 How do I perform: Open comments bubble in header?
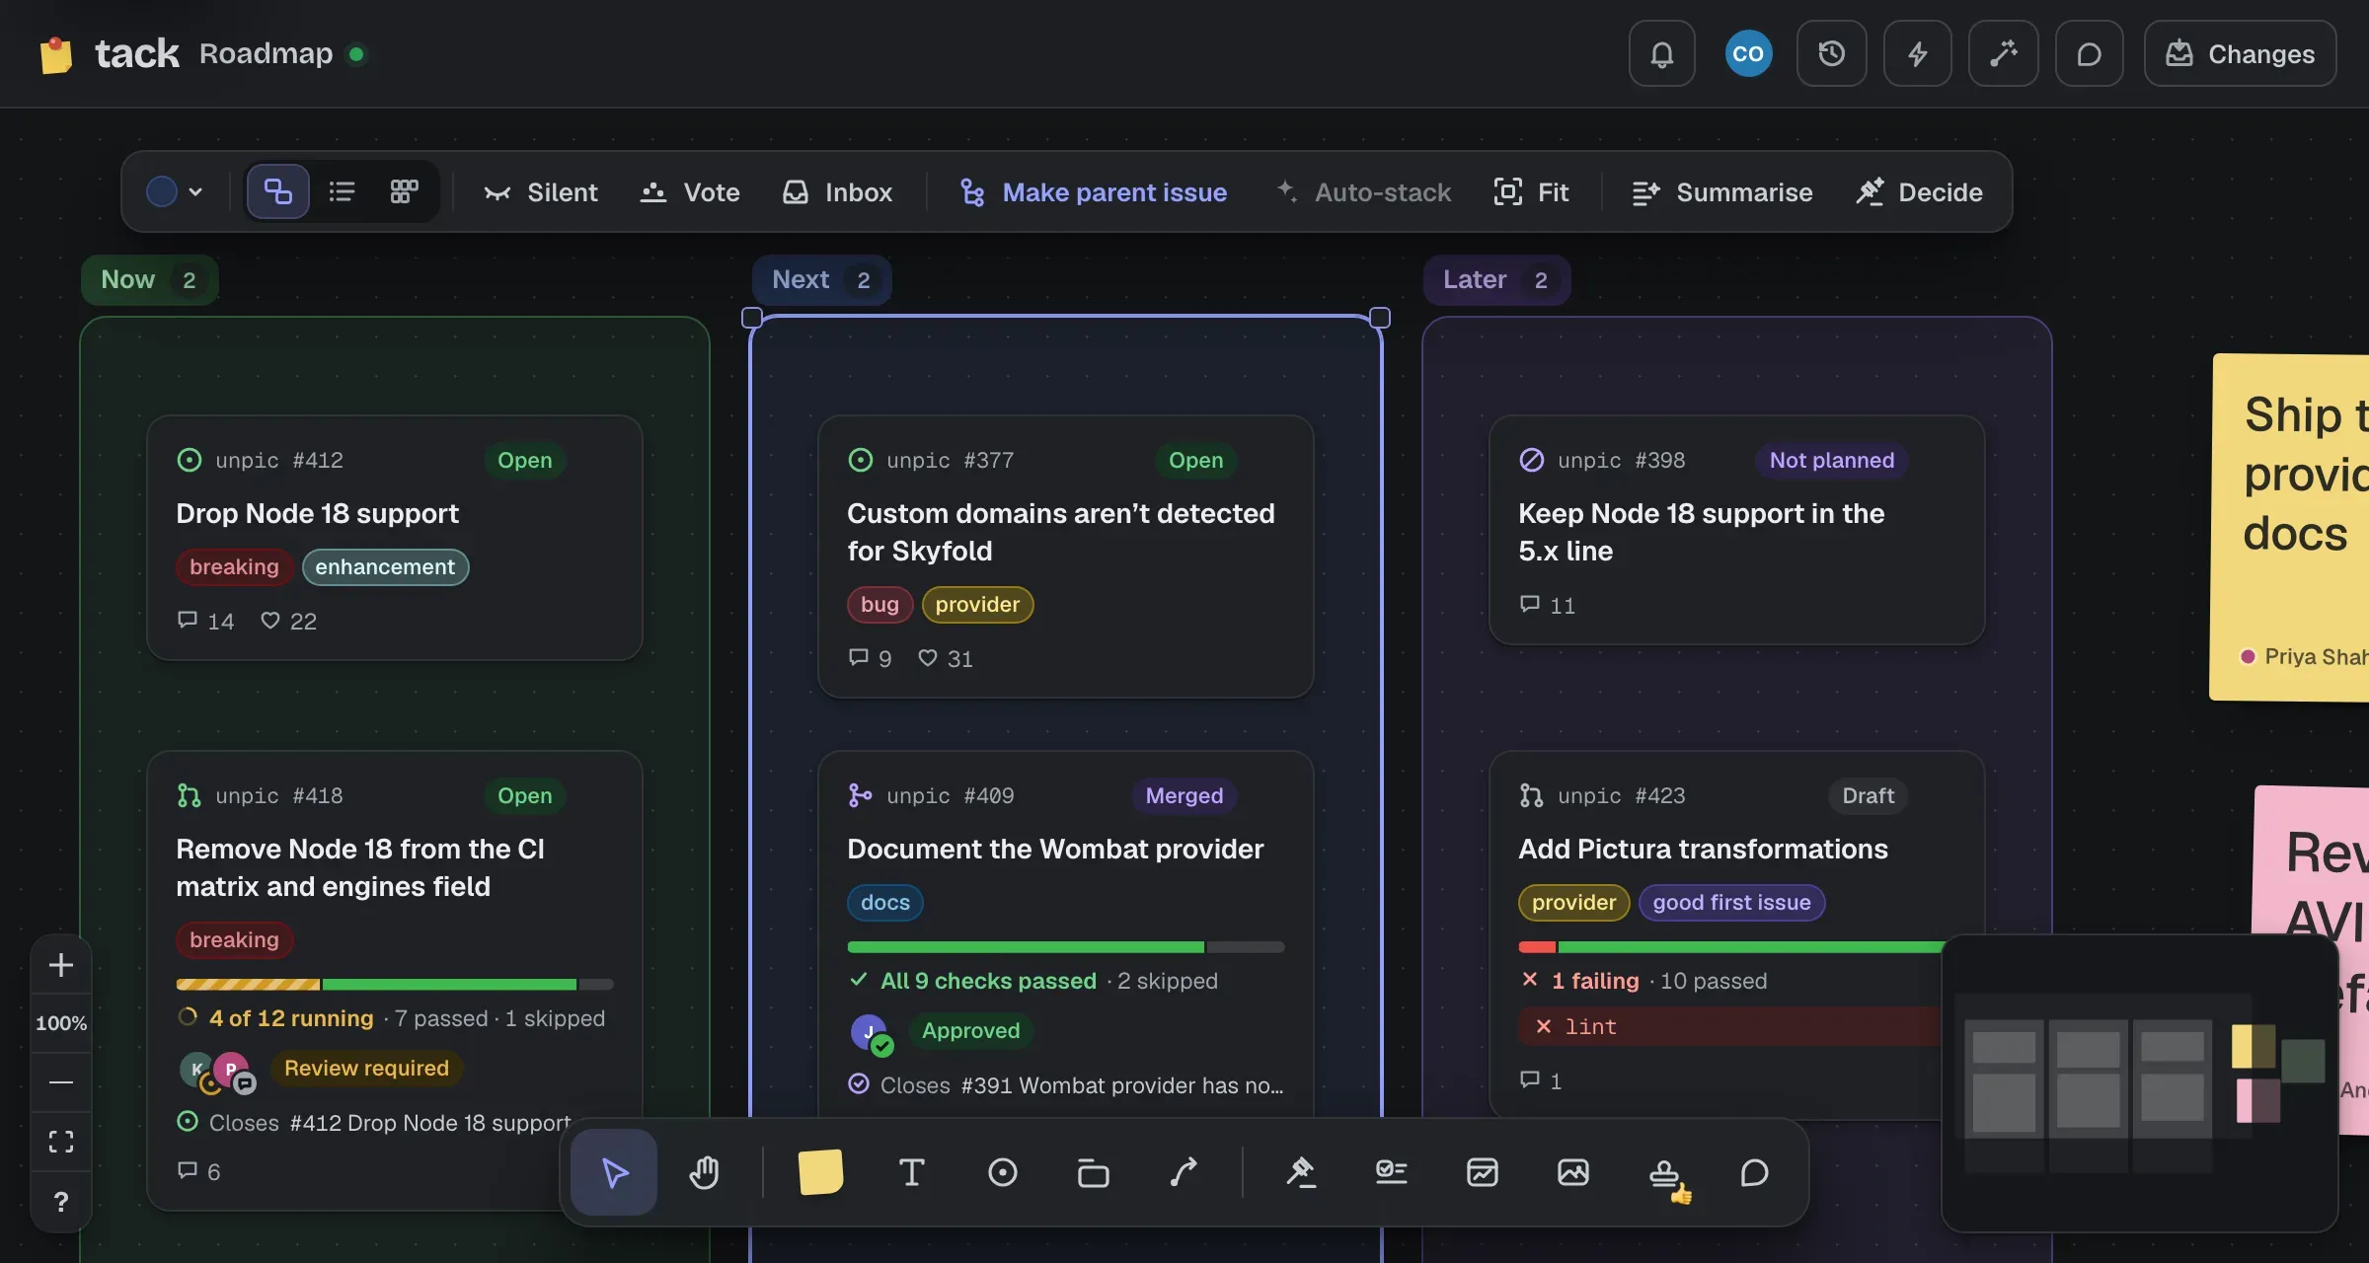point(2089,53)
